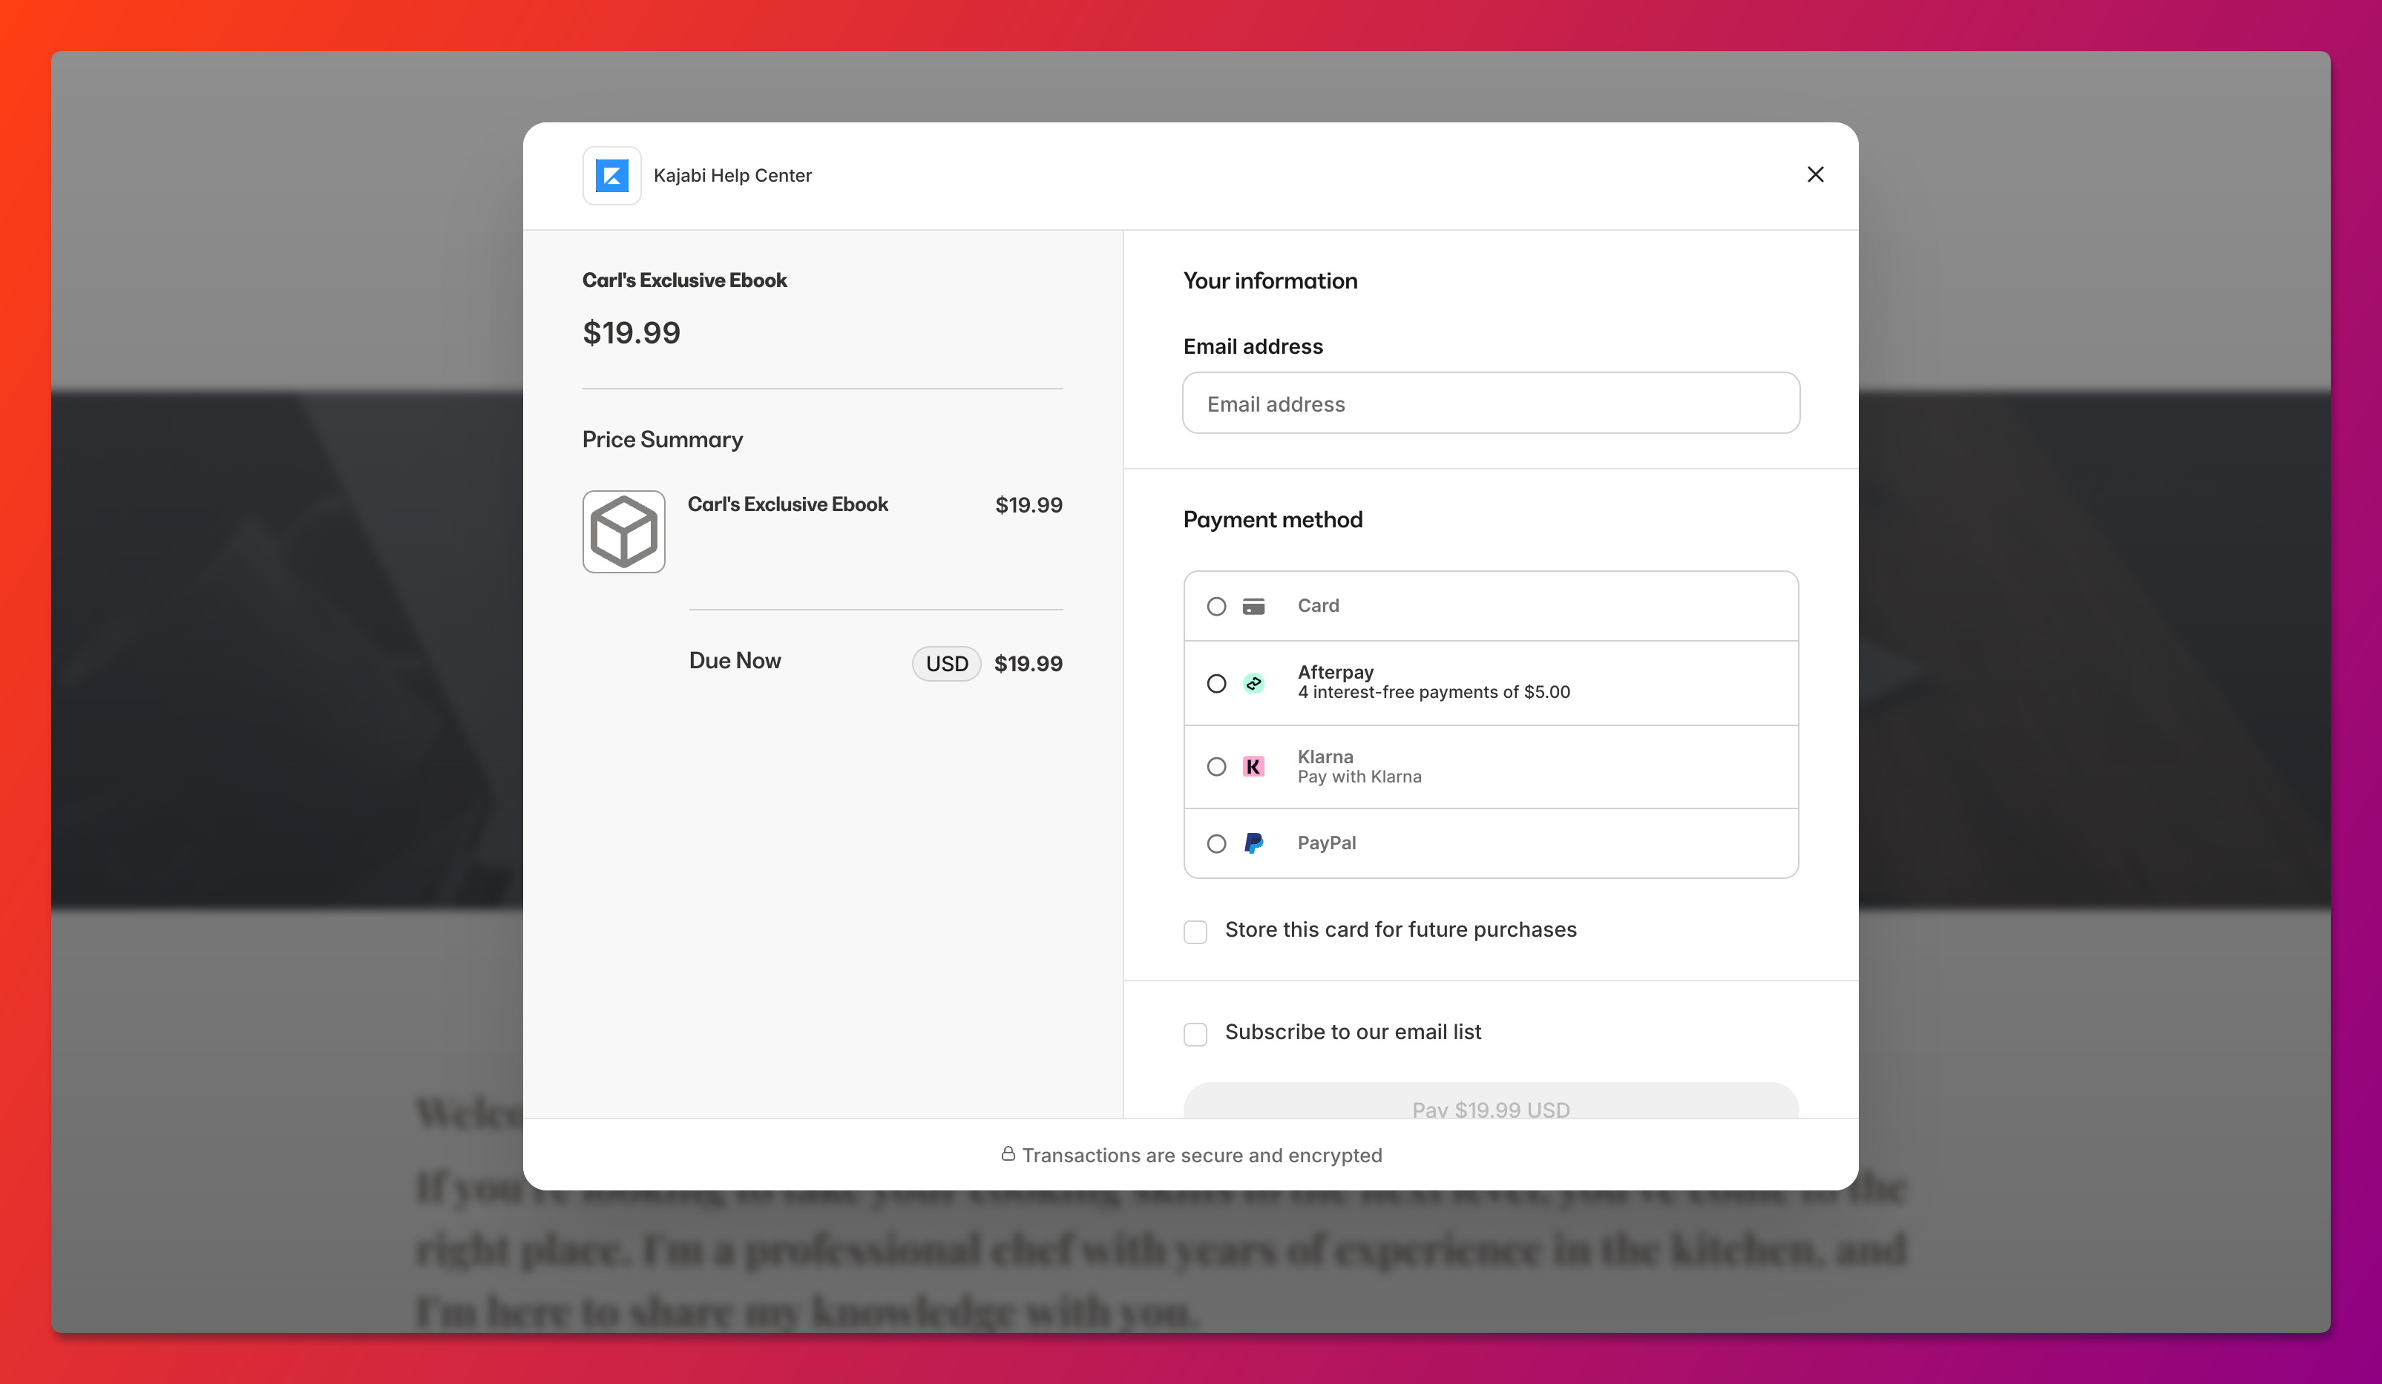Image resolution: width=2382 pixels, height=1384 pixels.
Task: Click the Pay $19.99 USD button
Action: click(1491, 1101)
